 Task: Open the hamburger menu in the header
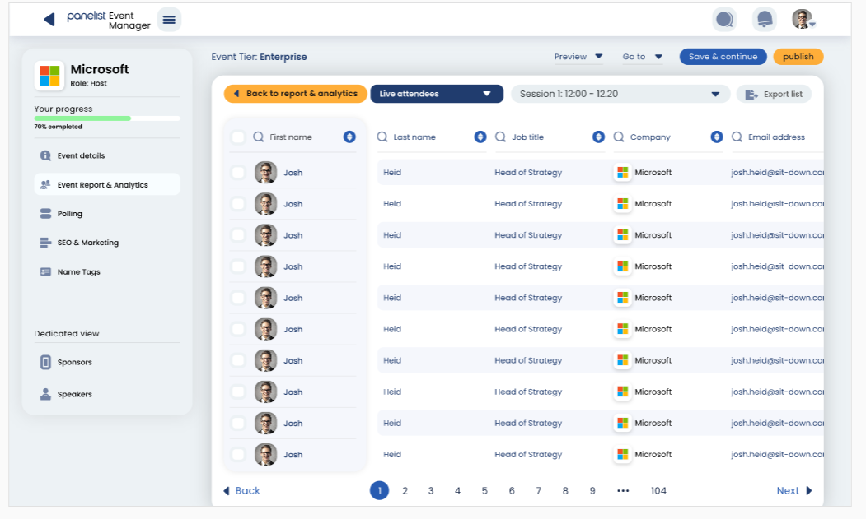coord(169,20)
